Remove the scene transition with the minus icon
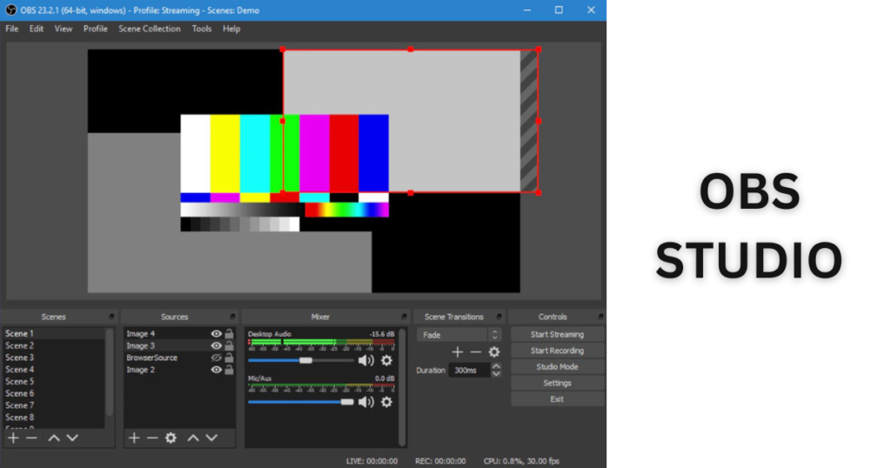891x468 pixels. point(476,352)
